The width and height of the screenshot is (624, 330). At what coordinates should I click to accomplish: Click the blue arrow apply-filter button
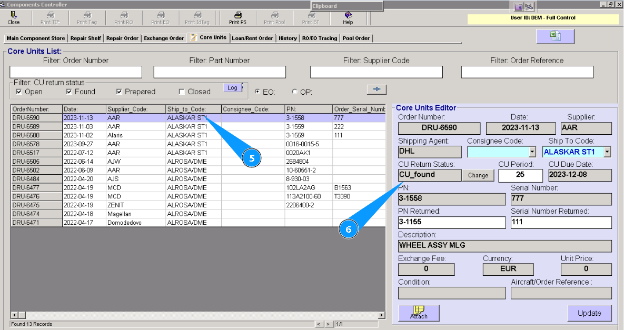pos(377,89)
